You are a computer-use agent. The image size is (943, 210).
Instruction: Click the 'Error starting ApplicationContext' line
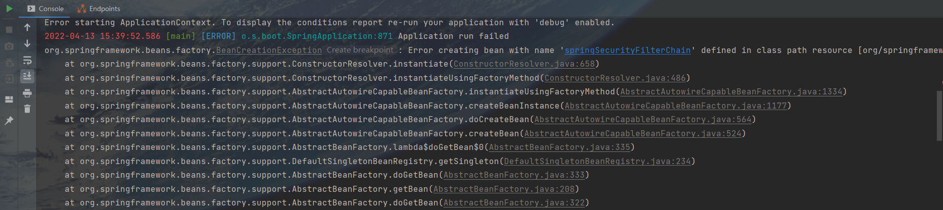click(329, 23)
